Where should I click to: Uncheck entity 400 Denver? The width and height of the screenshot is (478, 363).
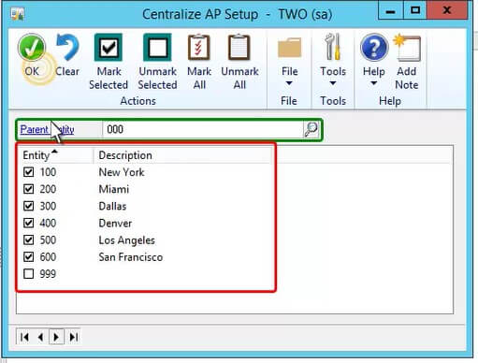tap(29, 223)
